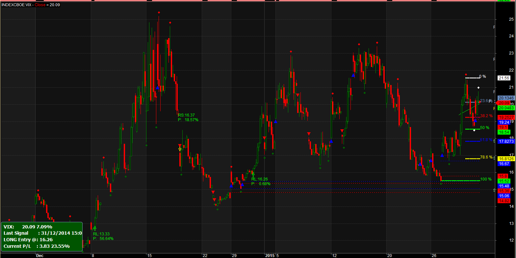Click the red 19.1 price label
The image size is (516, 258).
(503, 127)
